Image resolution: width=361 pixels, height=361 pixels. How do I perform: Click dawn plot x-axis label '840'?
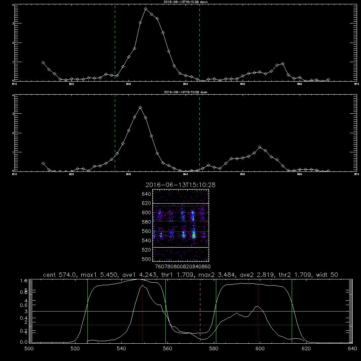coord(186,84)
